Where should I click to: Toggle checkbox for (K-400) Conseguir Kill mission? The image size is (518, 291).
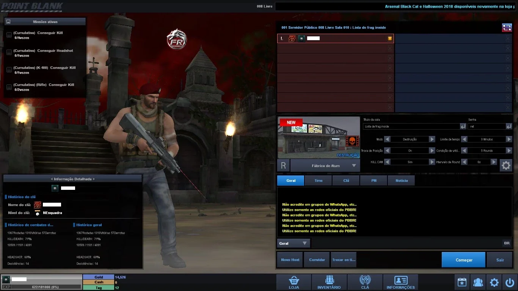tap(9, 70)
